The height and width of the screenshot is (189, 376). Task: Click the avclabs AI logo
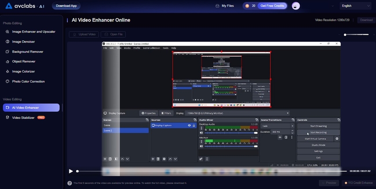point(25,6)
